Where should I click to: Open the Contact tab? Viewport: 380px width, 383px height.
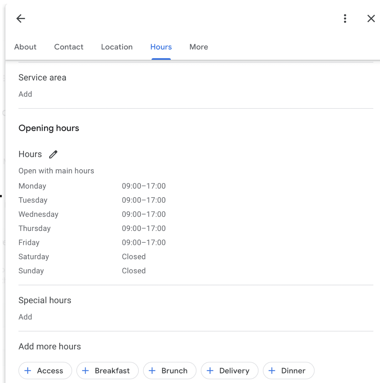69,47
